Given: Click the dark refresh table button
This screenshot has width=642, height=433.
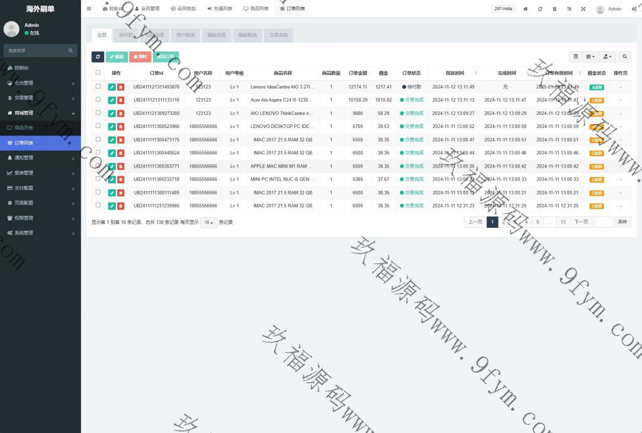Looking at the screenshot, I should tap(98, 56).
